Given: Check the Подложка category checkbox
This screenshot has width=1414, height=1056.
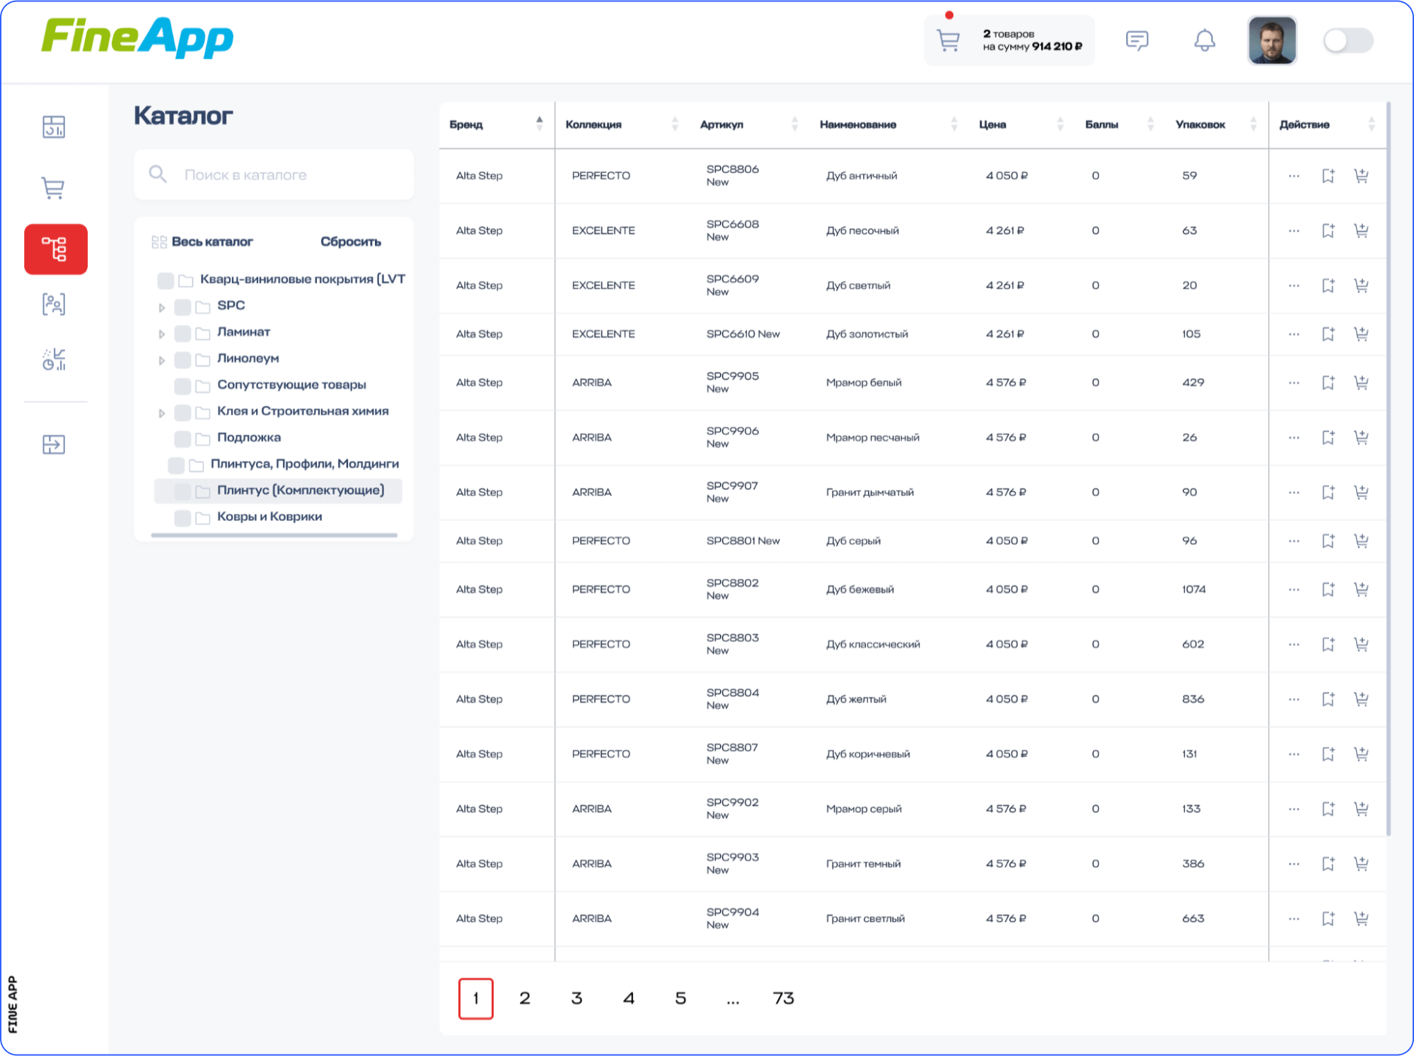Looking at the screenshot, I should coord(182,438).
